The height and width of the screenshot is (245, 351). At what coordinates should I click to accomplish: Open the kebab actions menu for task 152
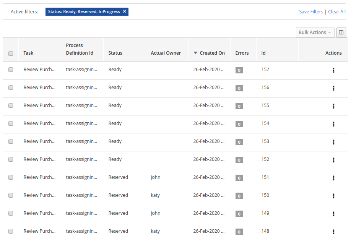pos(333,160)
